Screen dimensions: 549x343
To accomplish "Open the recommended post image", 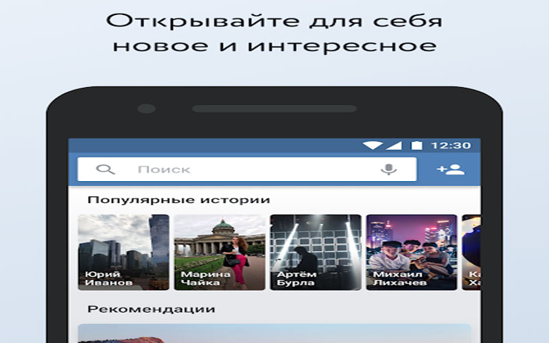I will click(274, 333).
